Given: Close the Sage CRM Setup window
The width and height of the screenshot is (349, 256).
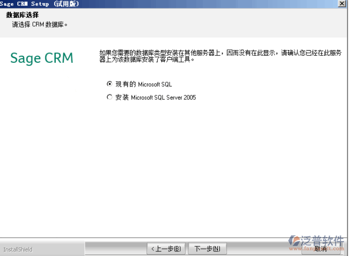Looking at the screenshot, I should coord(342,4).
